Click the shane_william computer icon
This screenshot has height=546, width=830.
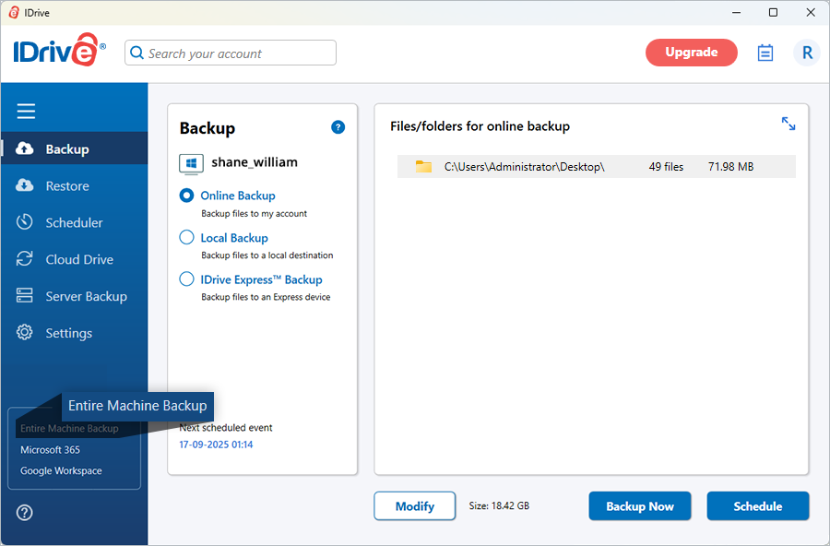[191, 163]
